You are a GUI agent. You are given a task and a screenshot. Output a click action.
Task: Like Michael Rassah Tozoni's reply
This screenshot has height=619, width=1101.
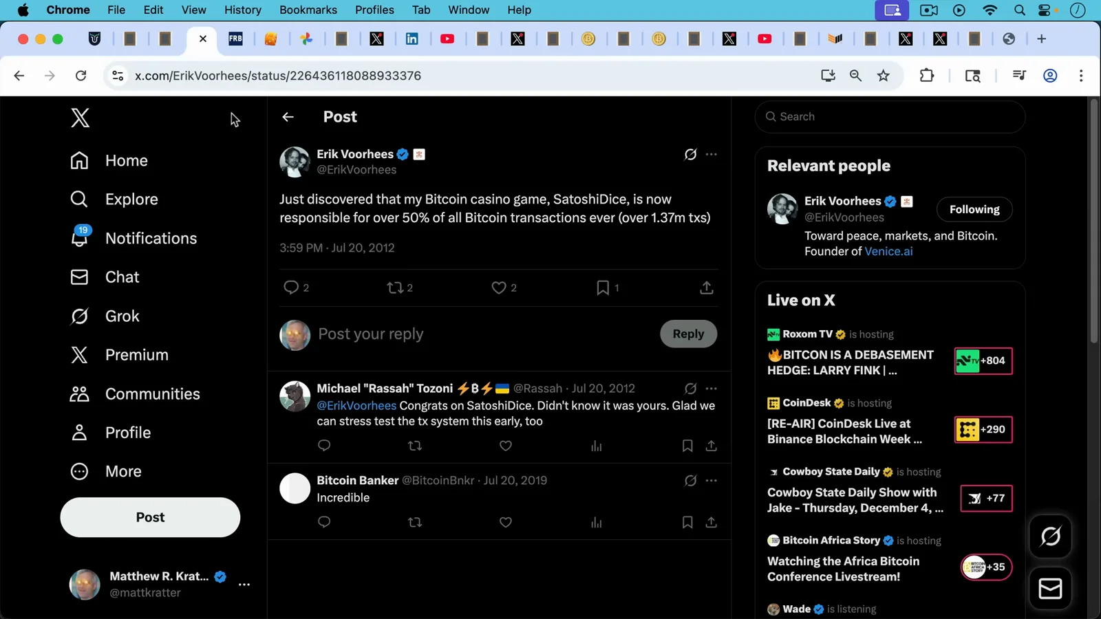click(x=506, y=446)
